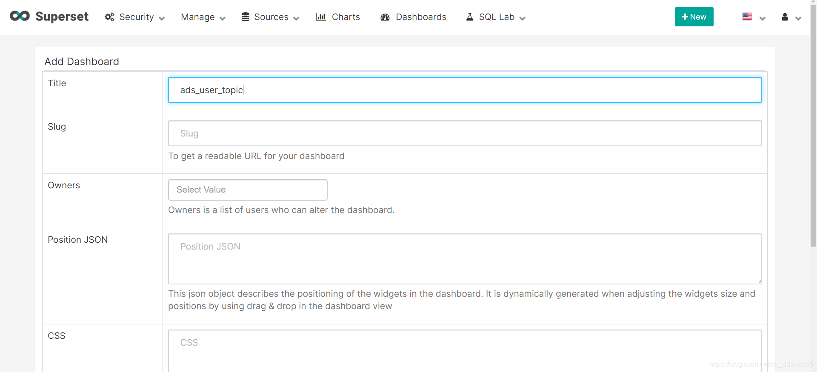Click the user profile icon

tap(785, 17)
